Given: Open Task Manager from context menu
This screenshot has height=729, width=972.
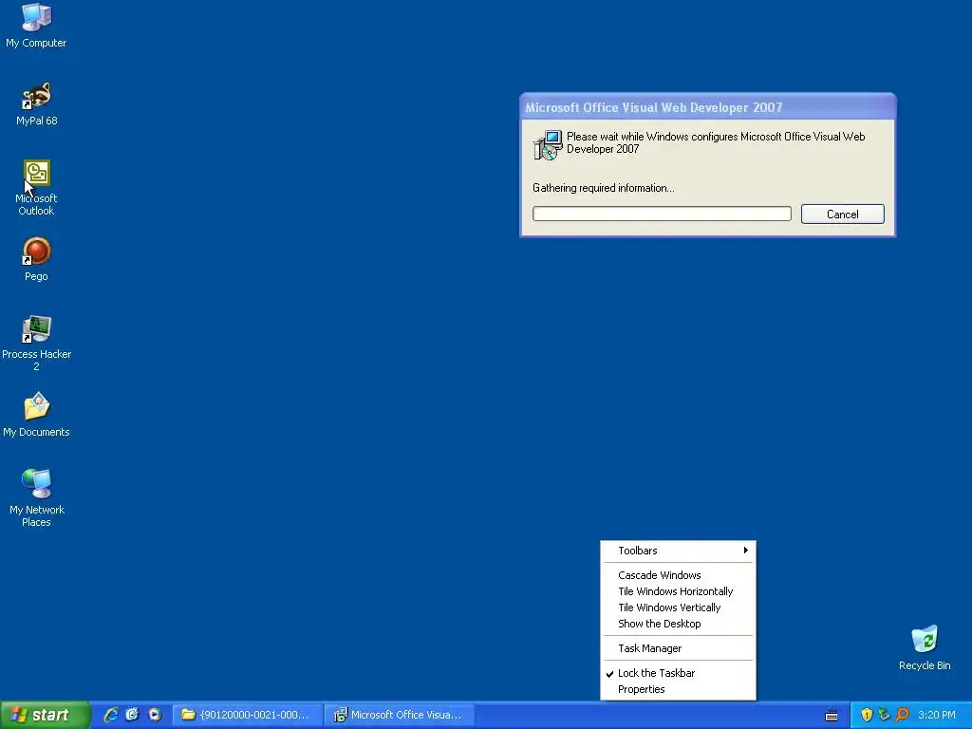Looking at the screenshot, I should [678, 648].
